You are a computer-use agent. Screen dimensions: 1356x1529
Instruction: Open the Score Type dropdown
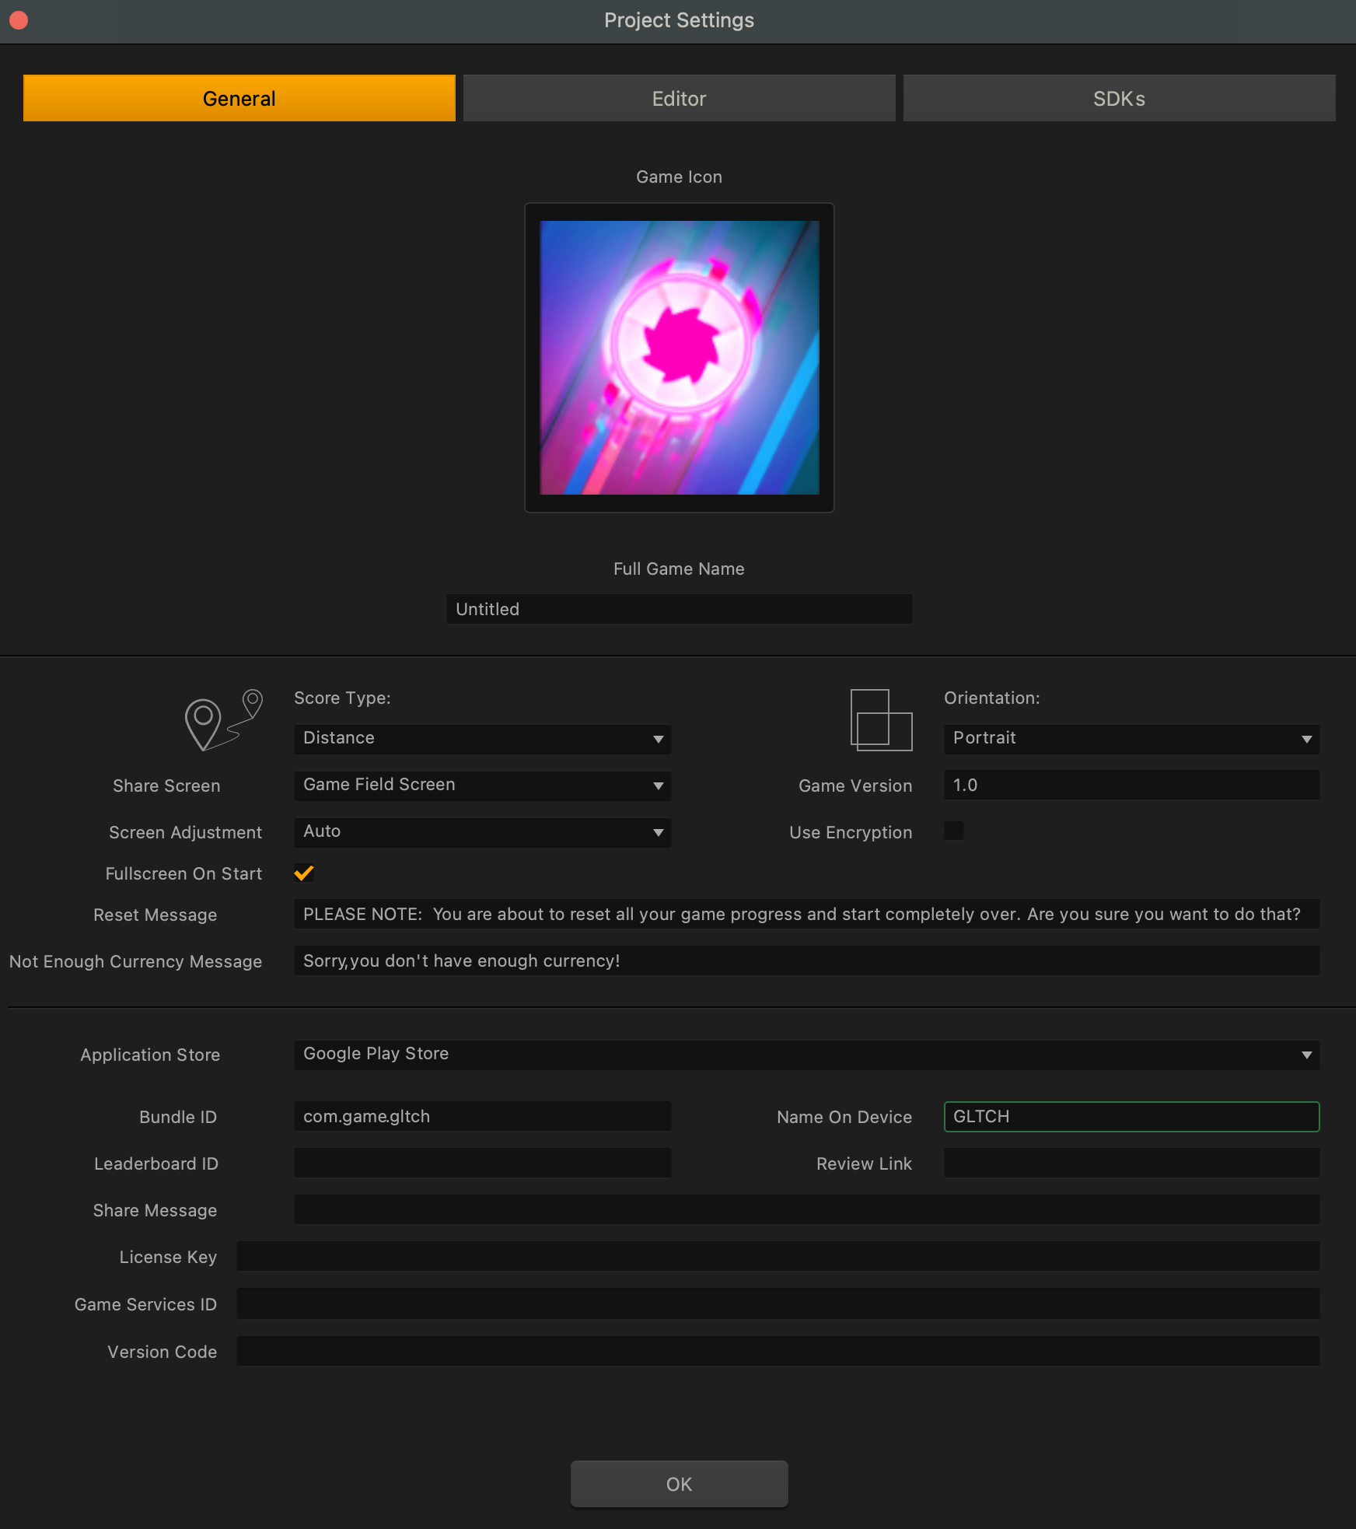[x=482, y=739]
